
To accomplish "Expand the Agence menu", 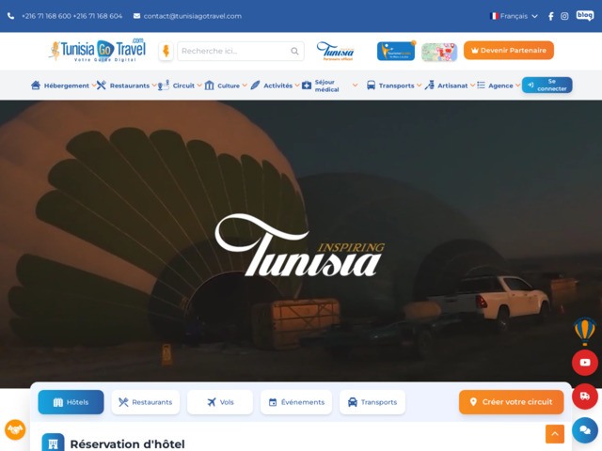I will (499, 86).
